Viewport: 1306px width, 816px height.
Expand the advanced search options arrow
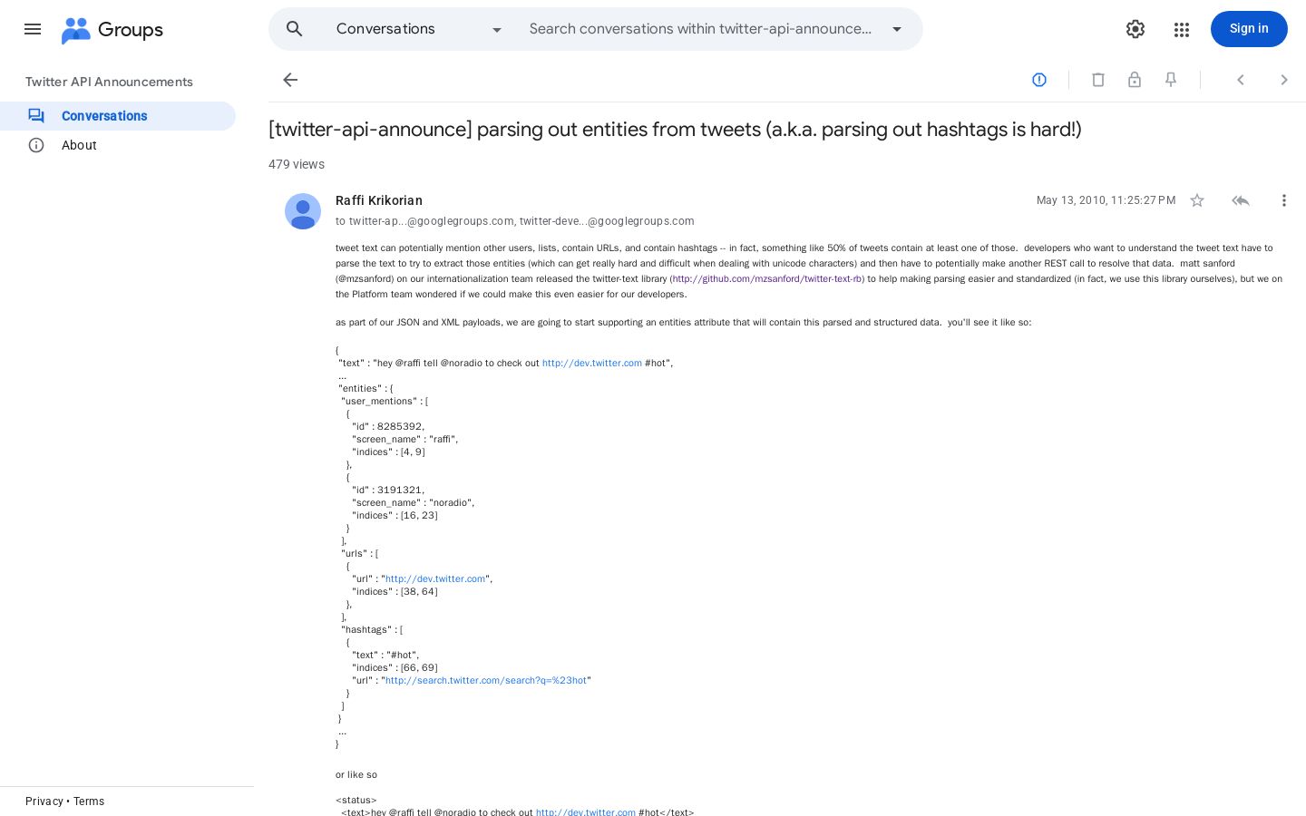point(897,29)
